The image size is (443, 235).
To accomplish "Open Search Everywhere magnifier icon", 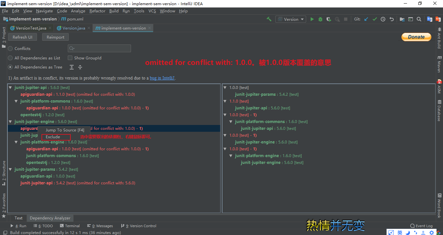I will pos(419,19).
